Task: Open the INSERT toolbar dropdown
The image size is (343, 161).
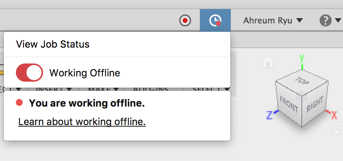Action: point(53,89)
